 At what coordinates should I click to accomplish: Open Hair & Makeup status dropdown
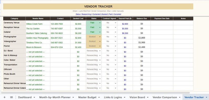click(x=100, y=55)
